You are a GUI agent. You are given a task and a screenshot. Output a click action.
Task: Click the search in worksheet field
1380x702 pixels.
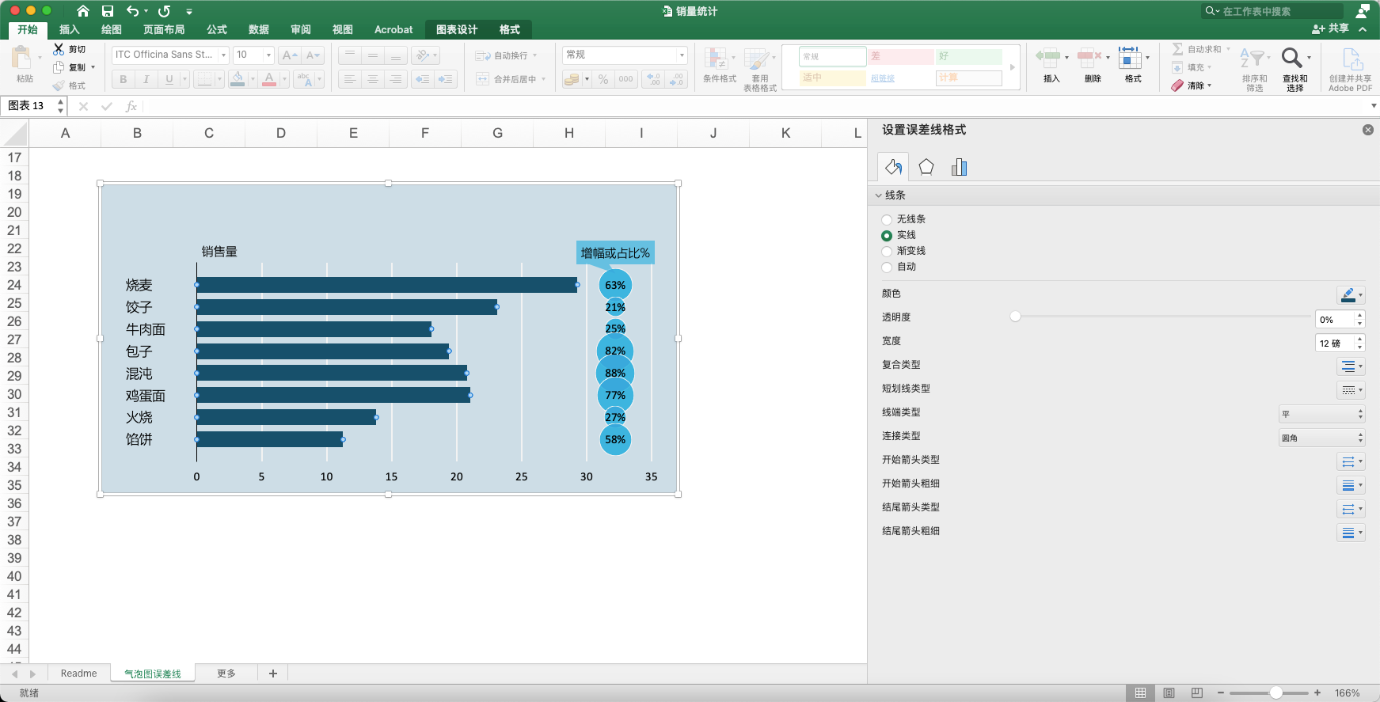tap(1272, 11)
